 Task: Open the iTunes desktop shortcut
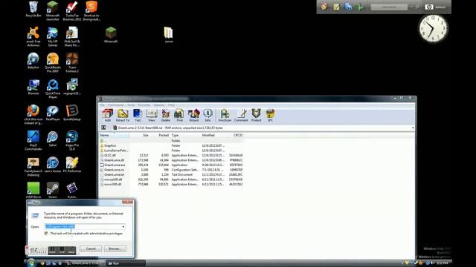pyautogui.click(x=53, y=165)
